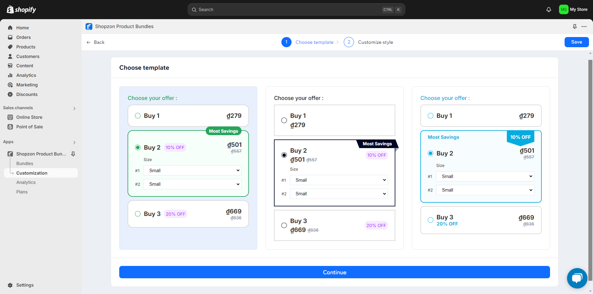Image resolution: width=593 pixels, height=294 pixels.
Task: Click the Content icon in sidebar
Action: 10,66
